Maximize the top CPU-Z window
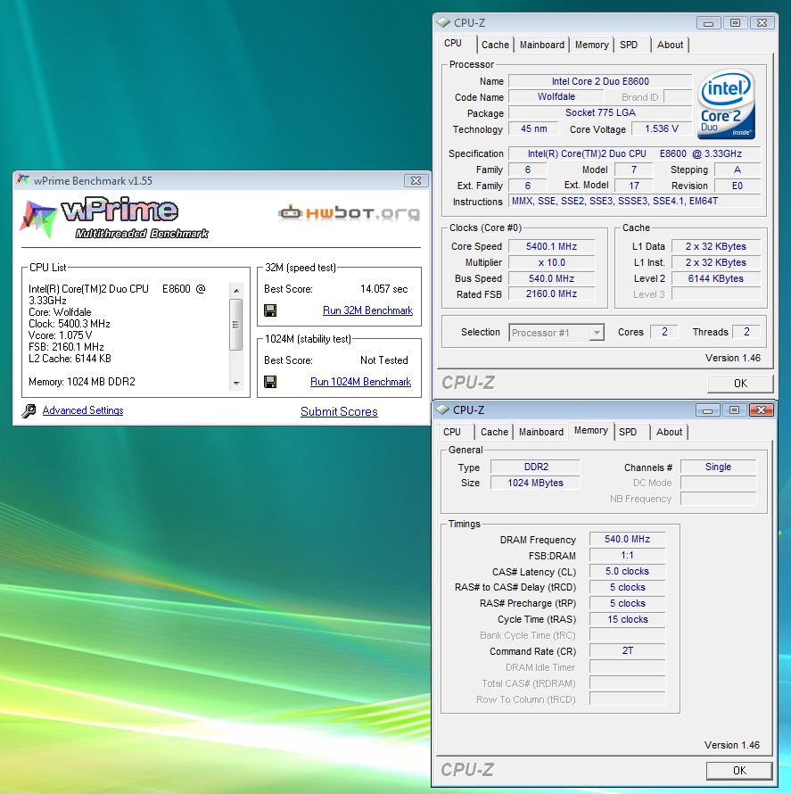791x794 pixels. tap(736, 23)
